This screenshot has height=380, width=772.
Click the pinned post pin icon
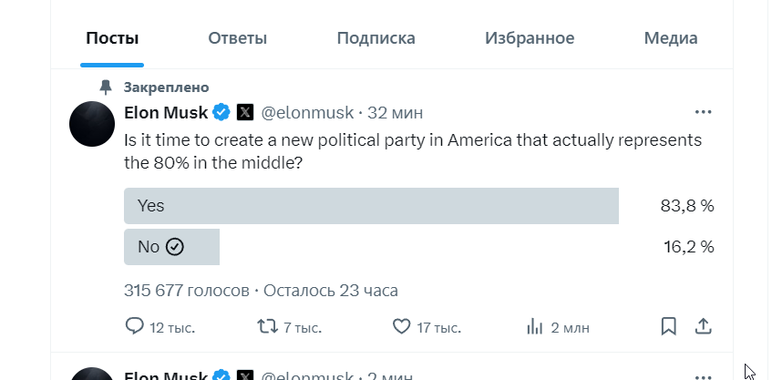[x=106, y=87]
